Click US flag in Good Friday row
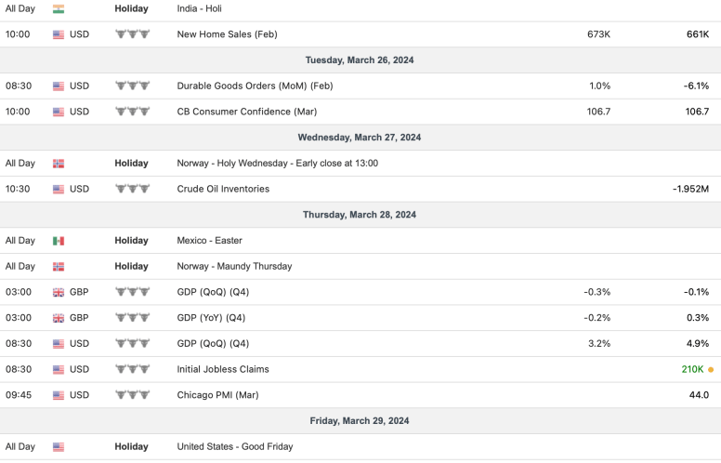The image size is (721, 463). point(59,447)
